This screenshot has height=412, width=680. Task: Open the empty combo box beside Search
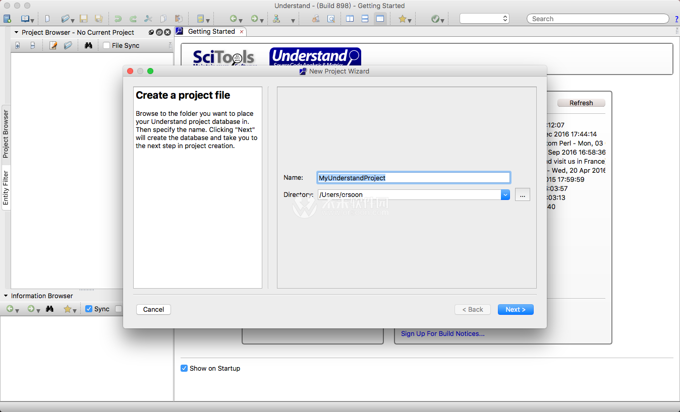(484, 19)
